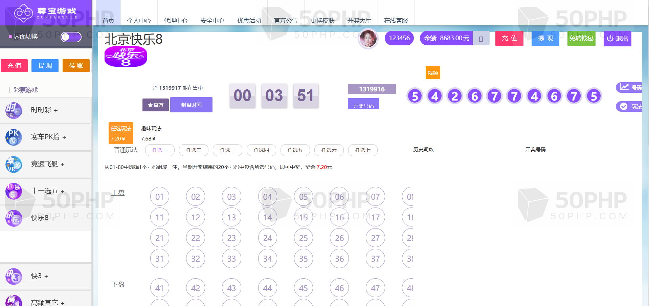Switch to the 趣味玩法 tab
Screen dimensions: 649x306
point(151,133)
